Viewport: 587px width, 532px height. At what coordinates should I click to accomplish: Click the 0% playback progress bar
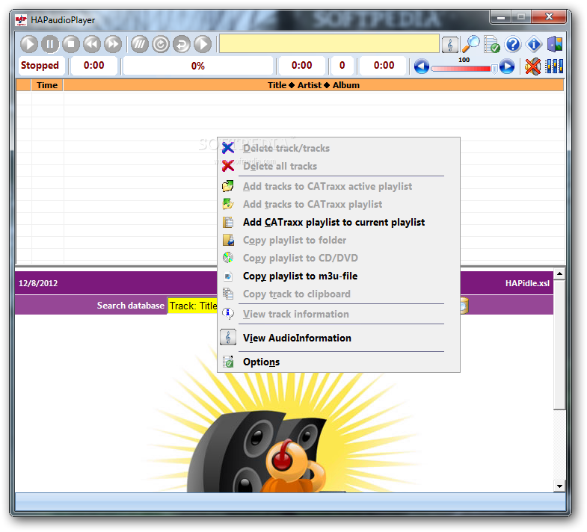pos(198,66)
